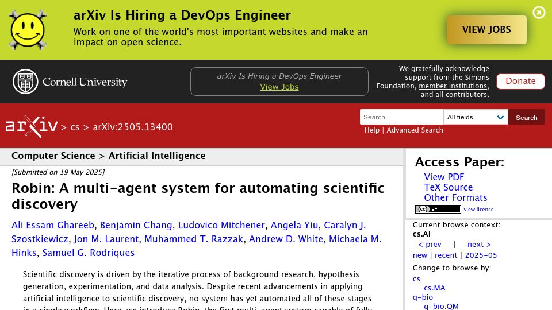Open author Ali Essam Ghareeb
Viewport: 552px width, 310px height.
53,225
